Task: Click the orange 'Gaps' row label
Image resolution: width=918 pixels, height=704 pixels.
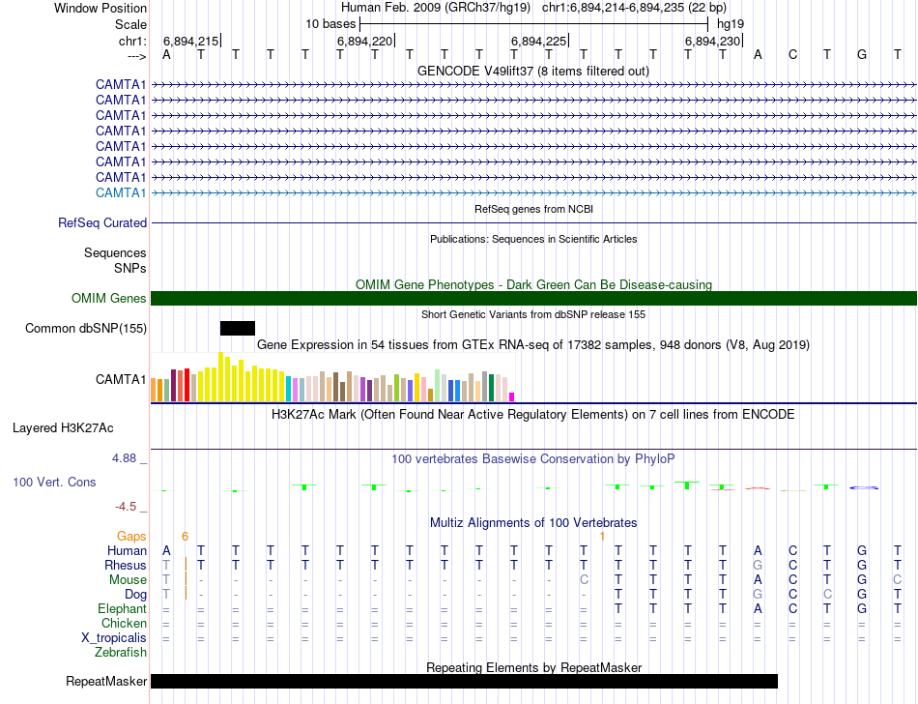Action: (131, 537)
